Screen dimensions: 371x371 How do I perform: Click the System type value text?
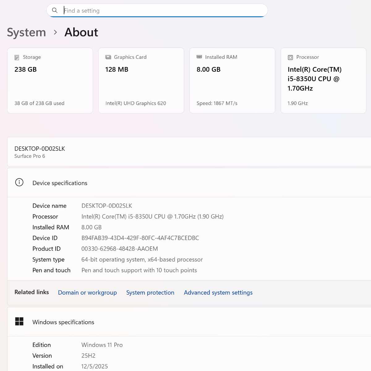point(142,259)
